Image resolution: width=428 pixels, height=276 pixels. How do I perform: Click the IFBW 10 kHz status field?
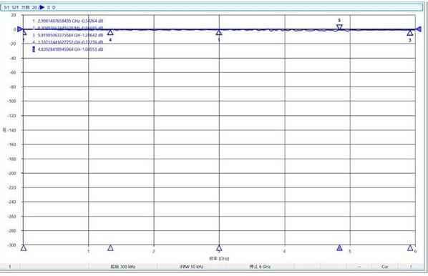pyautogui.click(x=191, y=267)
